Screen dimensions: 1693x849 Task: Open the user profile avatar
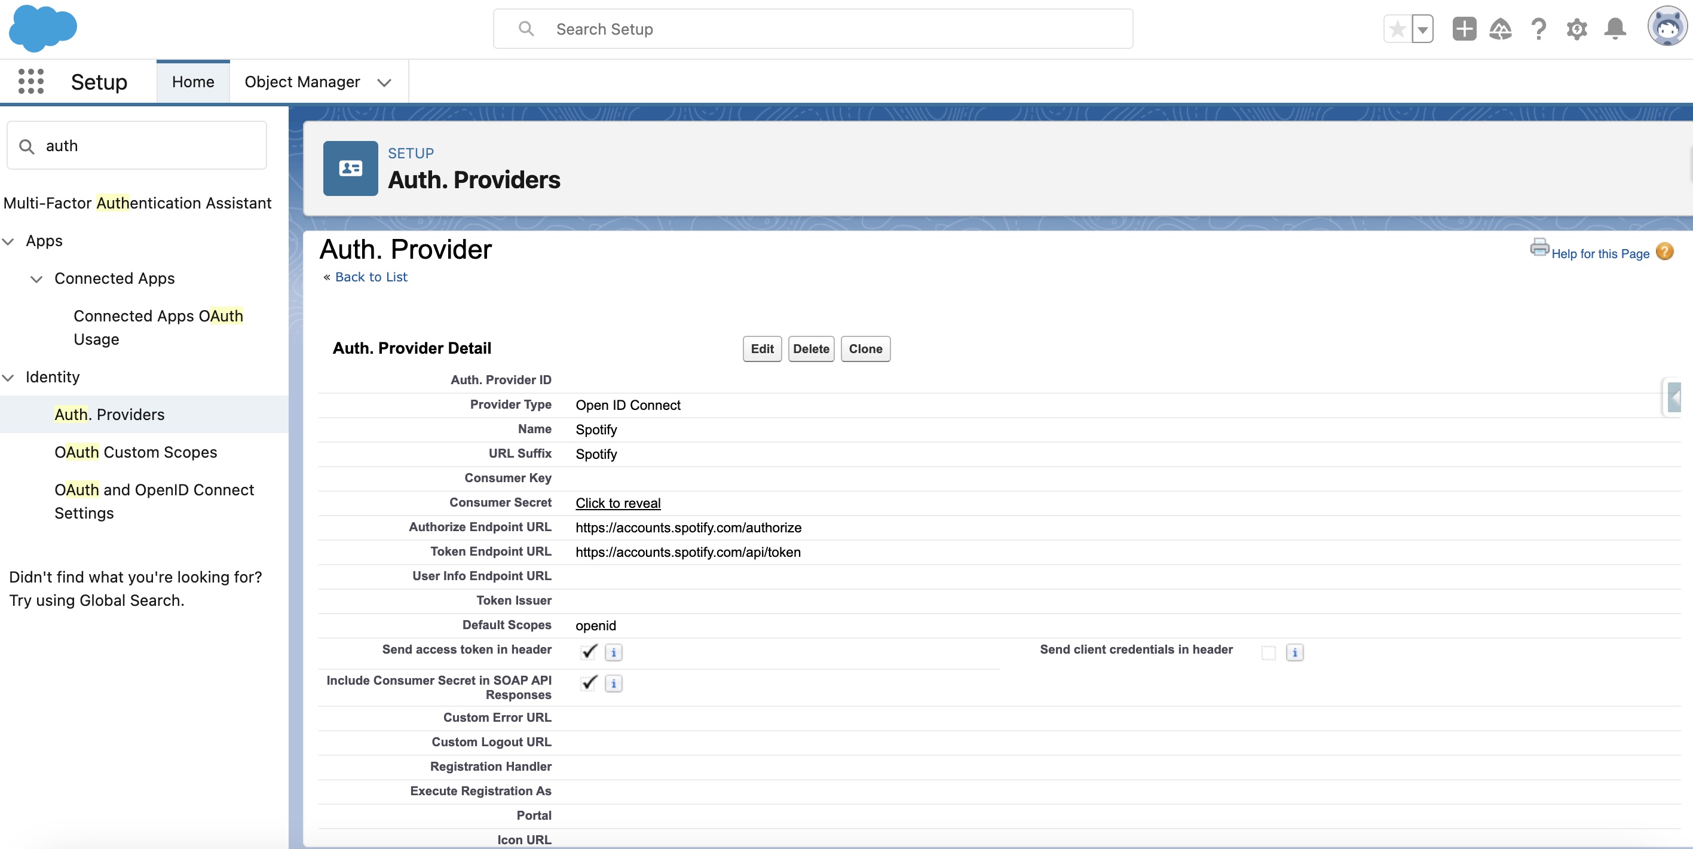(1667, 26)
